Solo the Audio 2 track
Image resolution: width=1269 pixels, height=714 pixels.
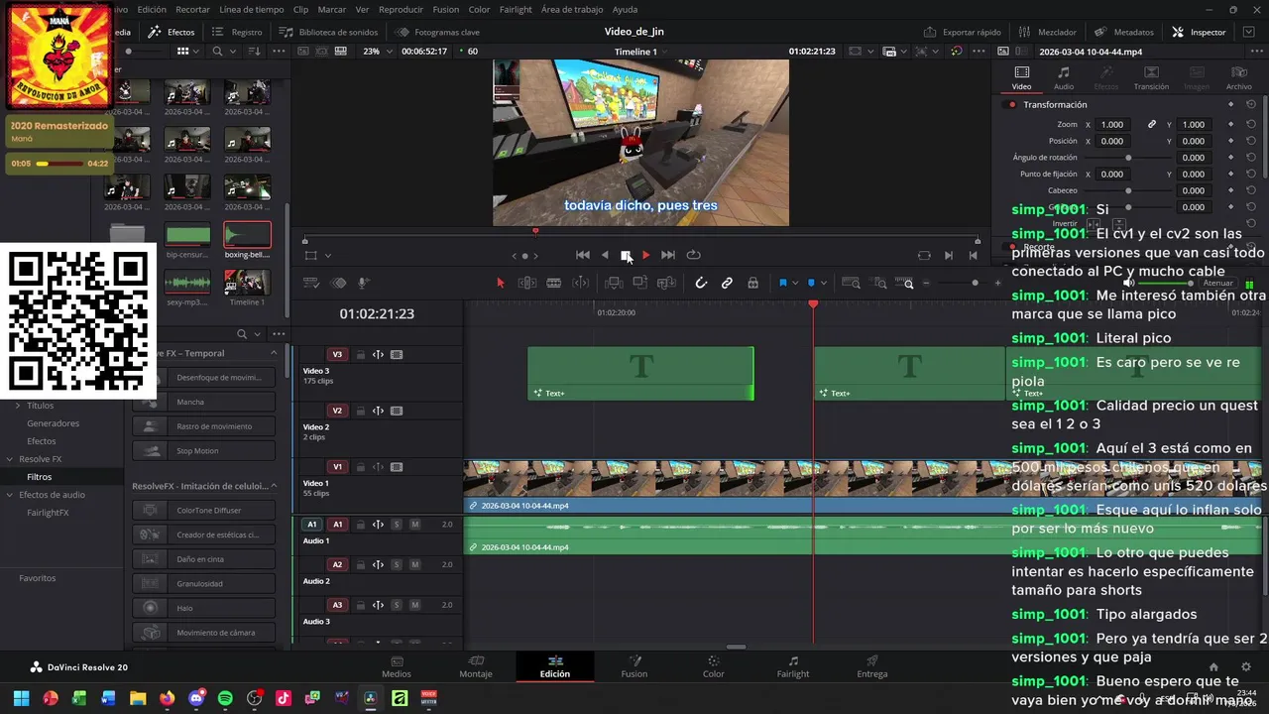[397, 565]
